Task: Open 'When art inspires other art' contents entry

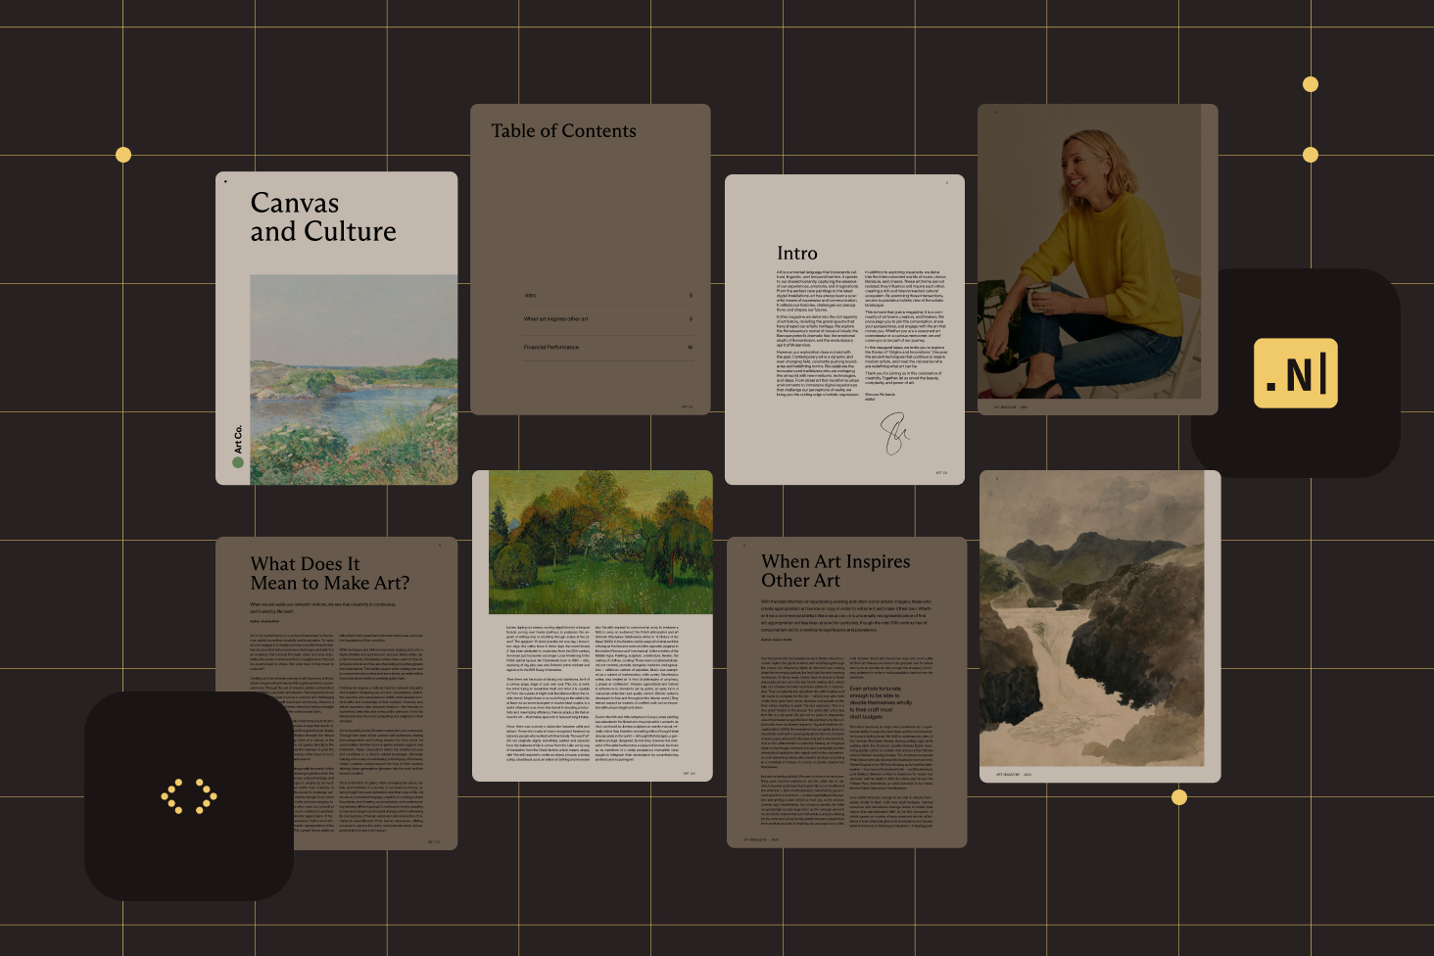Action: coord(555,319)
